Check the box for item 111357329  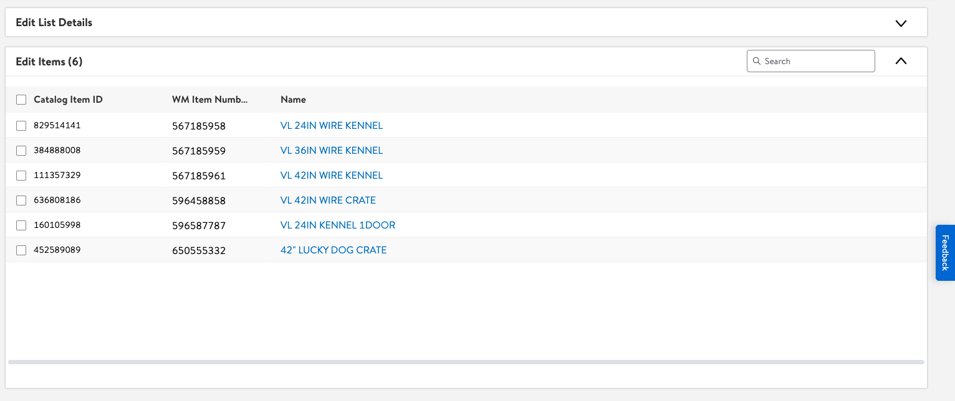coord(21,176)
